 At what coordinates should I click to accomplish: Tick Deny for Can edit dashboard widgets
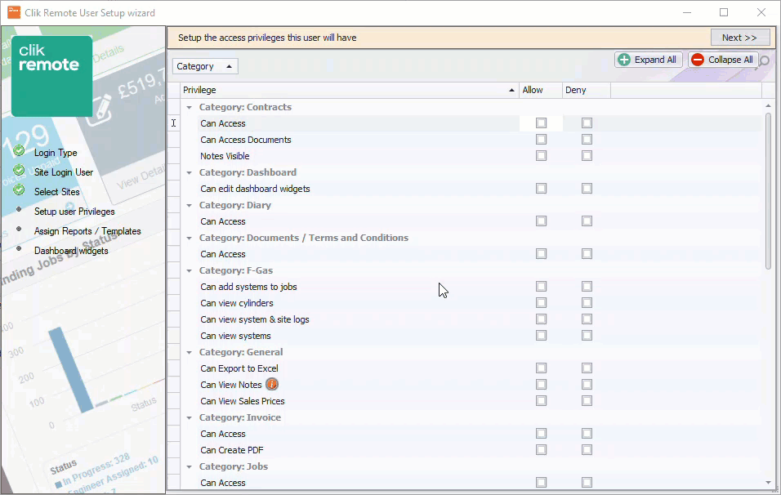[x=587, y=188]
